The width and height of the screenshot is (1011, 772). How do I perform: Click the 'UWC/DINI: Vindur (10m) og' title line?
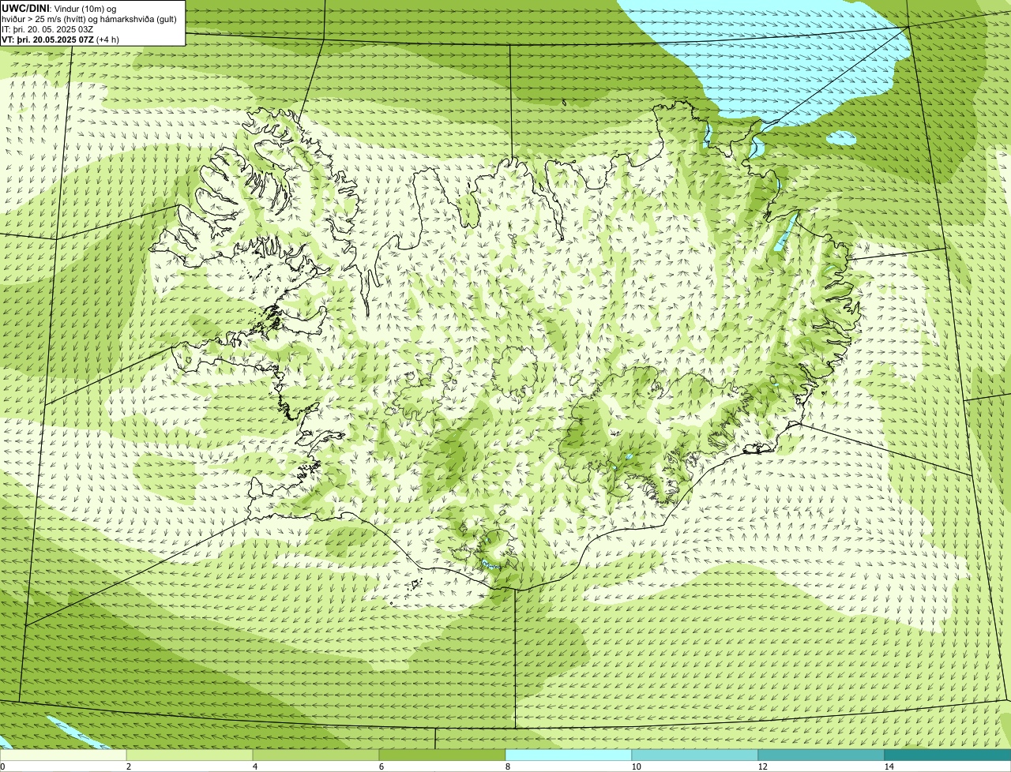tap(59, 8)
